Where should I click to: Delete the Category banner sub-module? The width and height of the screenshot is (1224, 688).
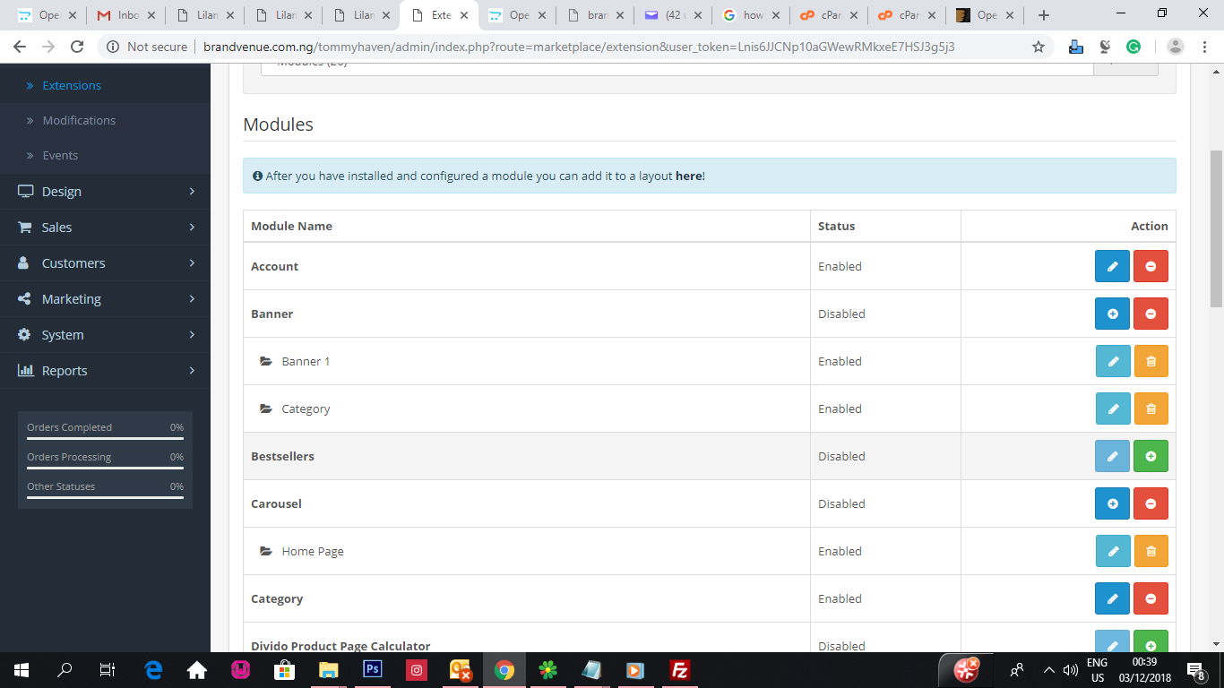pos(1151,408)
